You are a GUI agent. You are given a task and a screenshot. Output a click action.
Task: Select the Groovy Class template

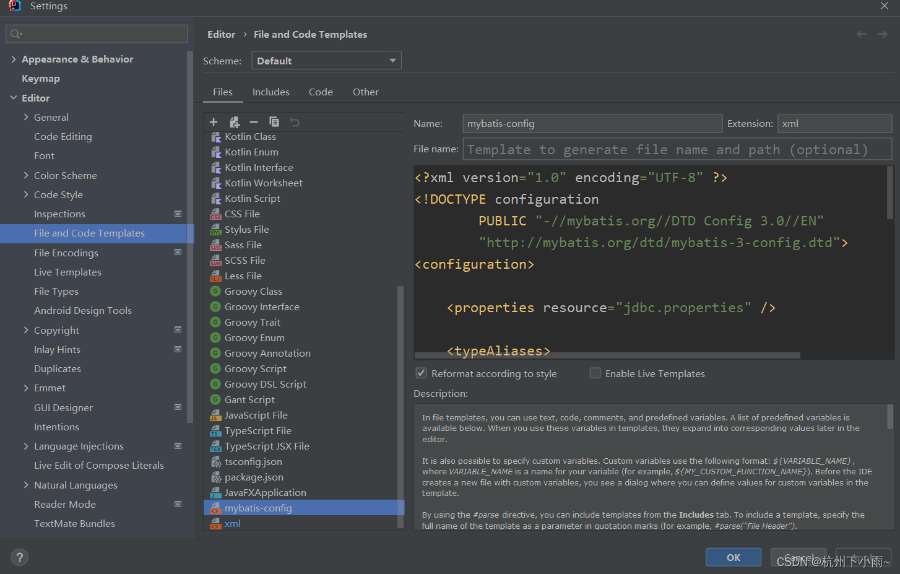(253, 291)
